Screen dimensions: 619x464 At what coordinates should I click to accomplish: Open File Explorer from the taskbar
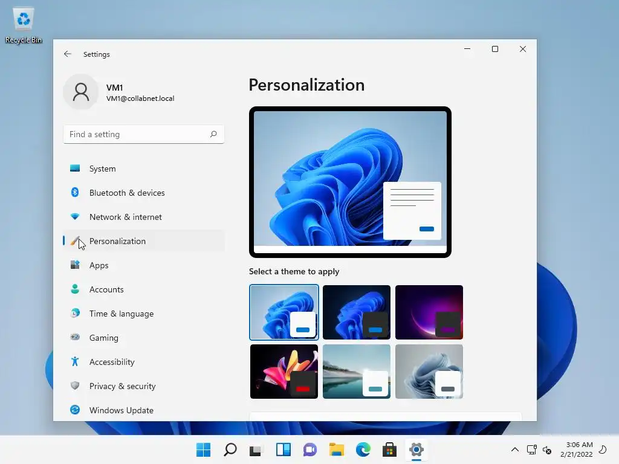pos(336,449)
